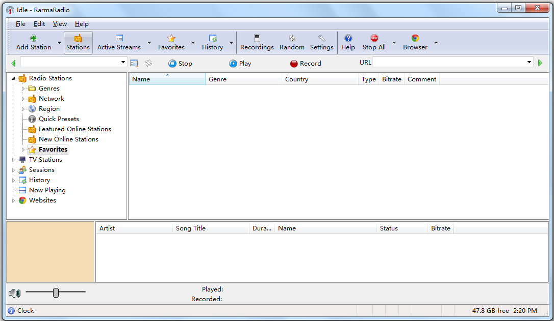554x321 pixels.
Task: Expand the History tree node
Action: coord(13,180)
